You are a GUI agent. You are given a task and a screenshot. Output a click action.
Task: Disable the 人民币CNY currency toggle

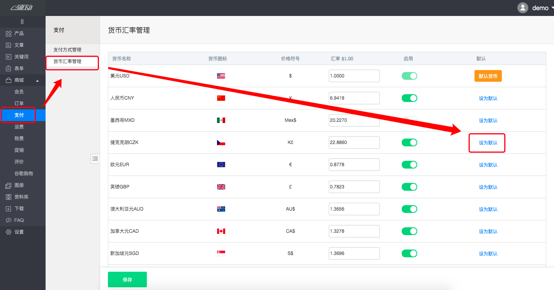[409, 98]
